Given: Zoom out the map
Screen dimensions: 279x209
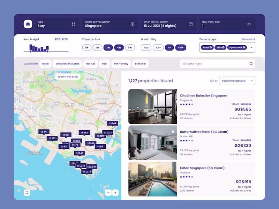Looking at the screenshot, I should (x=108, y=193).
